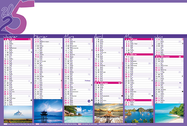Click the first quarter moon icon beside 7 January

31,52
